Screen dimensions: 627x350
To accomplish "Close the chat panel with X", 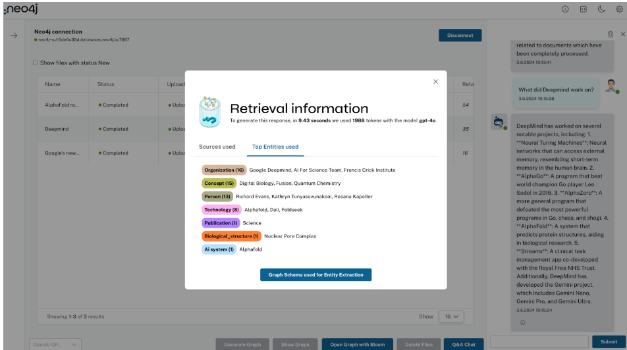I will tap(622, 34).
